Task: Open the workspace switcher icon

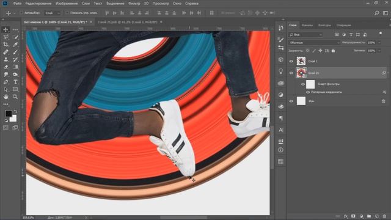Action: coord(386,13)
